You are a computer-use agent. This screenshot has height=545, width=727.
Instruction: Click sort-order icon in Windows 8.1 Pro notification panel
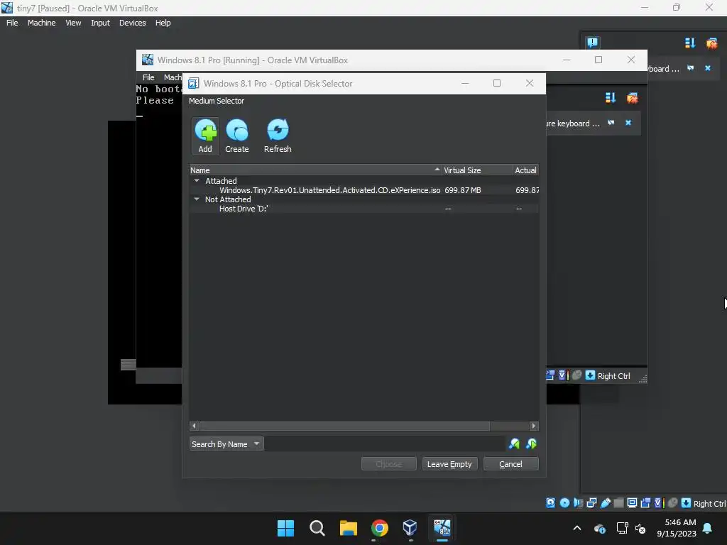610,98
